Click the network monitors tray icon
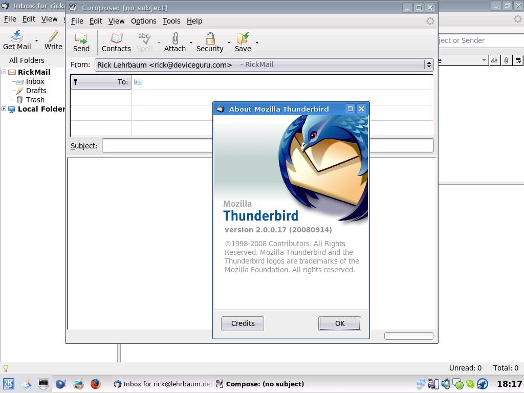 tap(421, 384)
